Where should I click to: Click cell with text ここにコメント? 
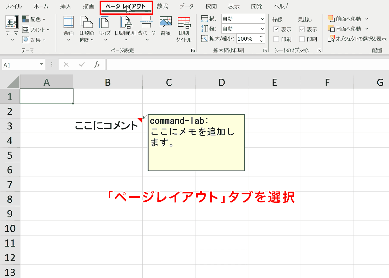(x=108, y=126)
